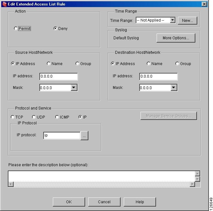Select IP protocol radio button

point(80,117)
